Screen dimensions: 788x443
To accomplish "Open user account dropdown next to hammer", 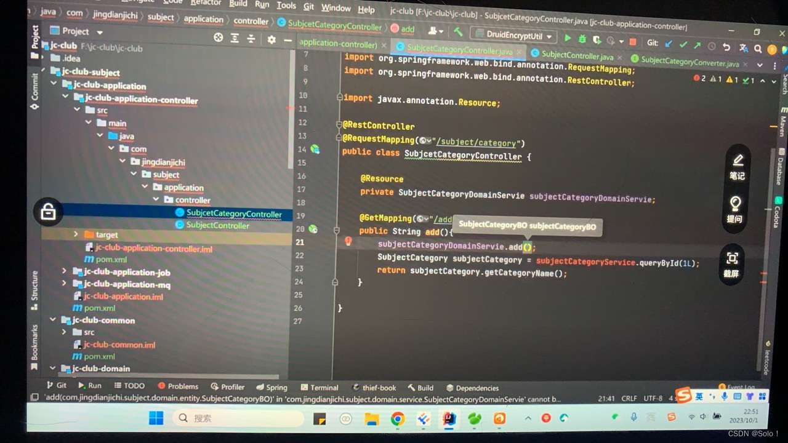I will coord(435,31).
